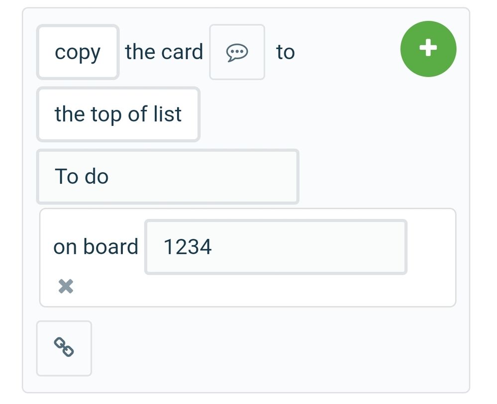The height and width of the screenshot is (404, 497).
Task: Click the green plus add-action button
Action: (x=428, y=49)
